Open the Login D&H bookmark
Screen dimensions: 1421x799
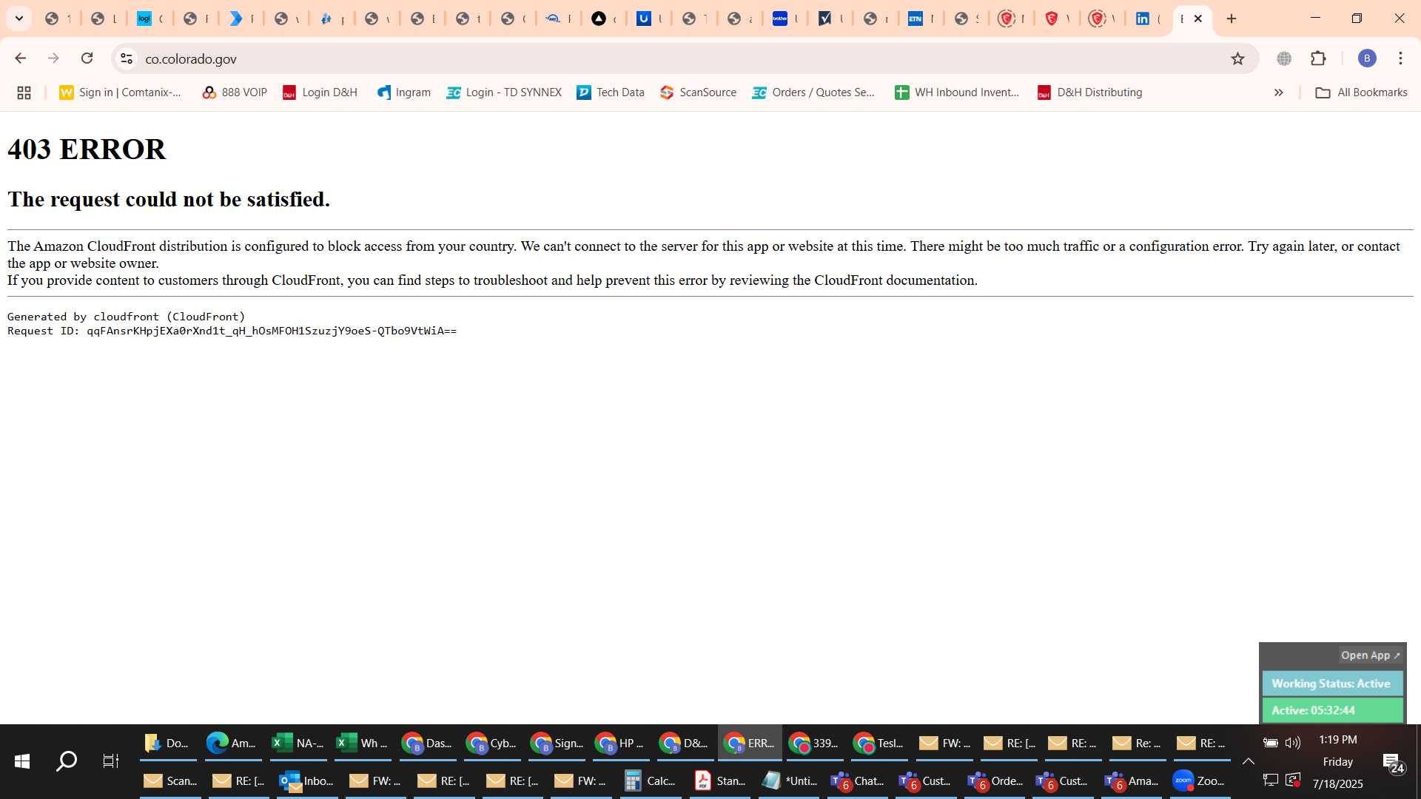pyautogui.click(x=320, y=92)
